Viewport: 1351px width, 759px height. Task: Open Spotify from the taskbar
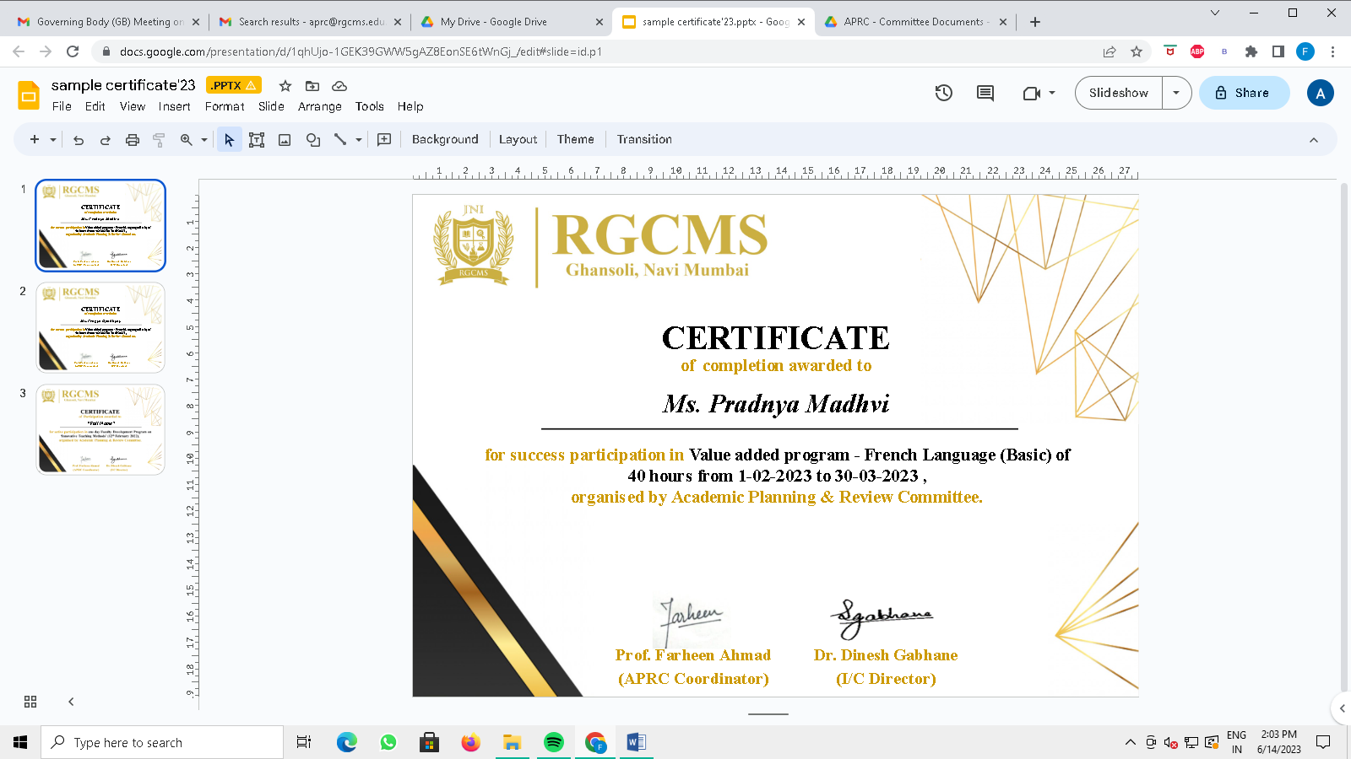tap(554, 742)
